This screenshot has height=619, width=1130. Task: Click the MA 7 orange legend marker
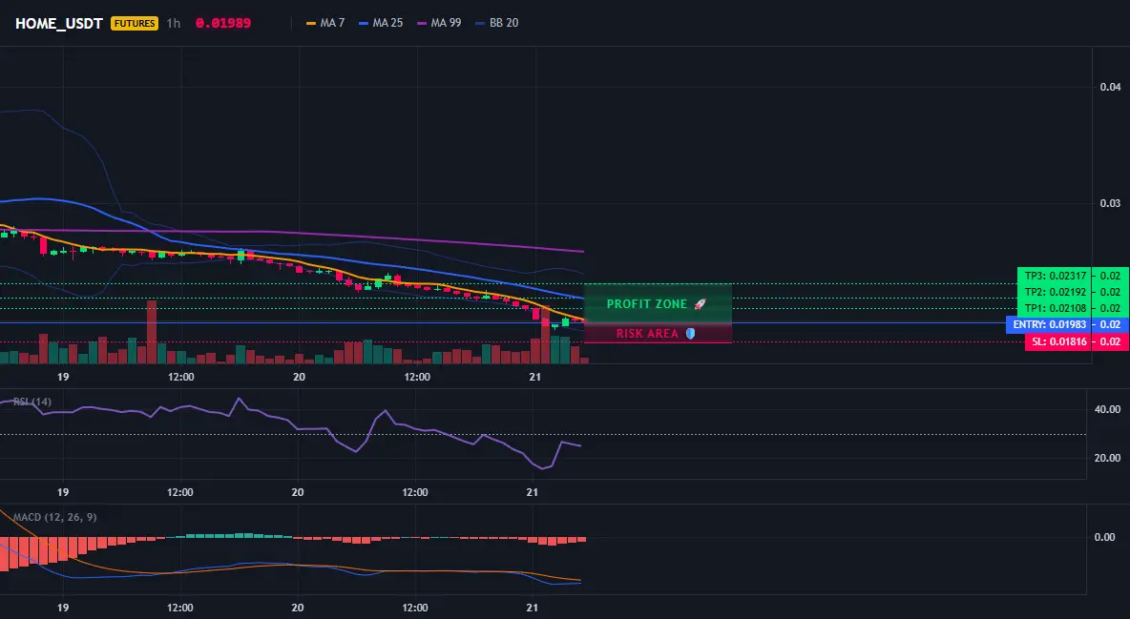click(311, 23)
